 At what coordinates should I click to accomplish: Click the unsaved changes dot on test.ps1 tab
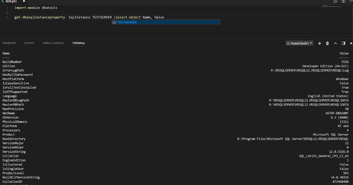coord(23,1)
